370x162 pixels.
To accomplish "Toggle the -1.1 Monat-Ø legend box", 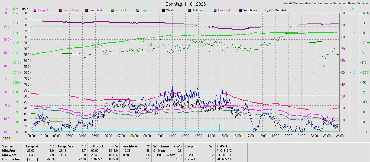I will tap(267, 10).
